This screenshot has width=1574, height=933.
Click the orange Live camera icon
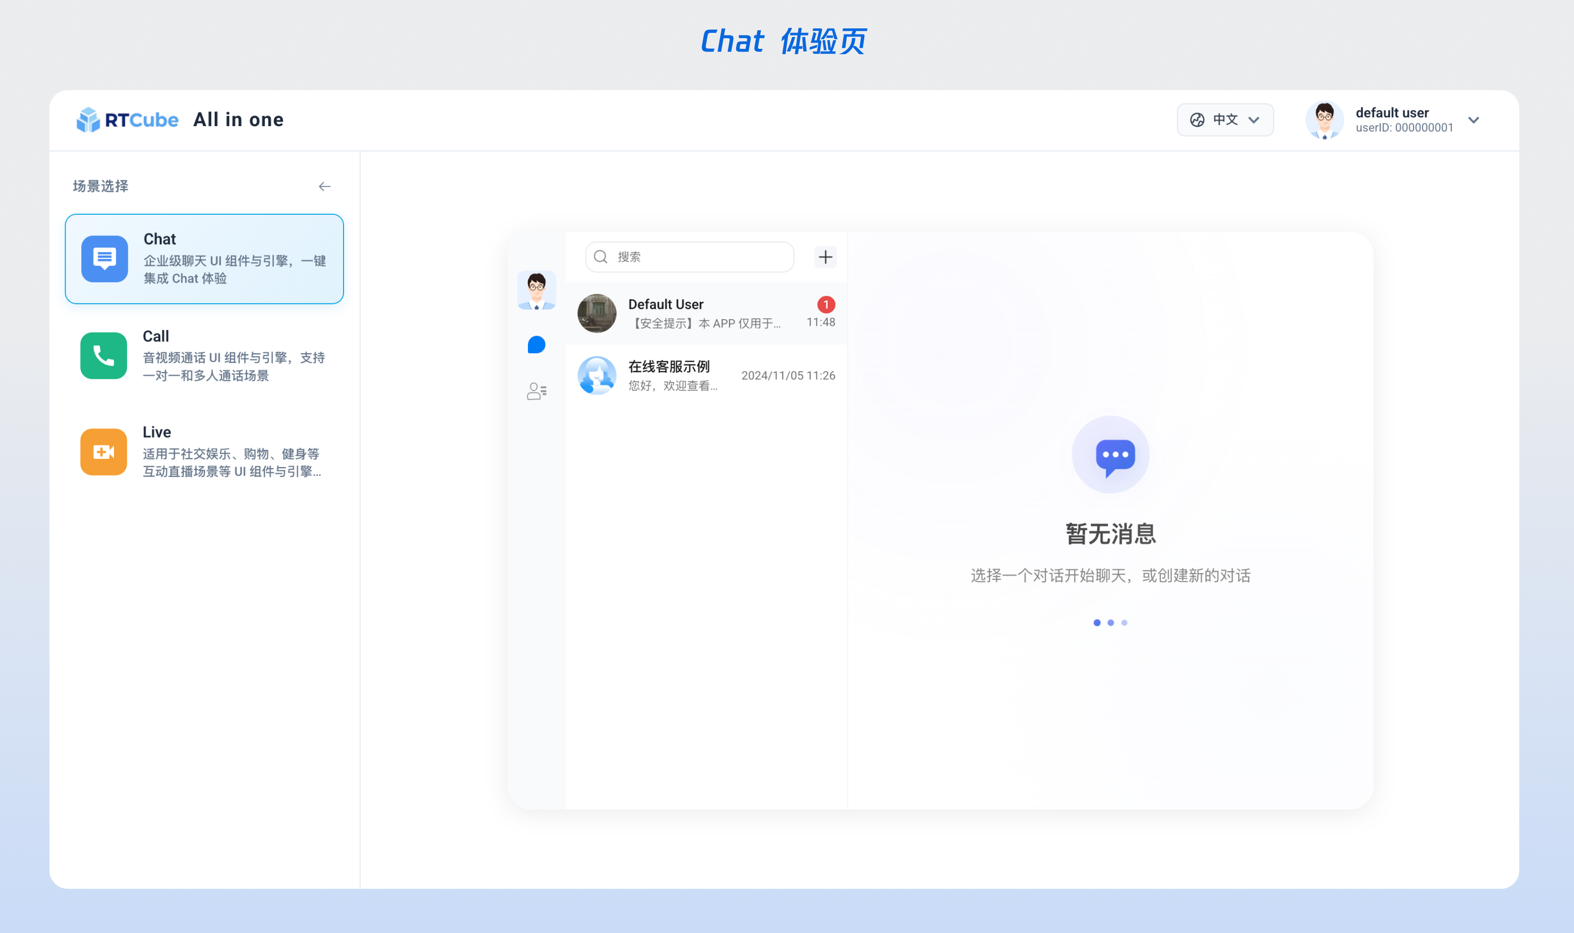(x=104, y=452)
